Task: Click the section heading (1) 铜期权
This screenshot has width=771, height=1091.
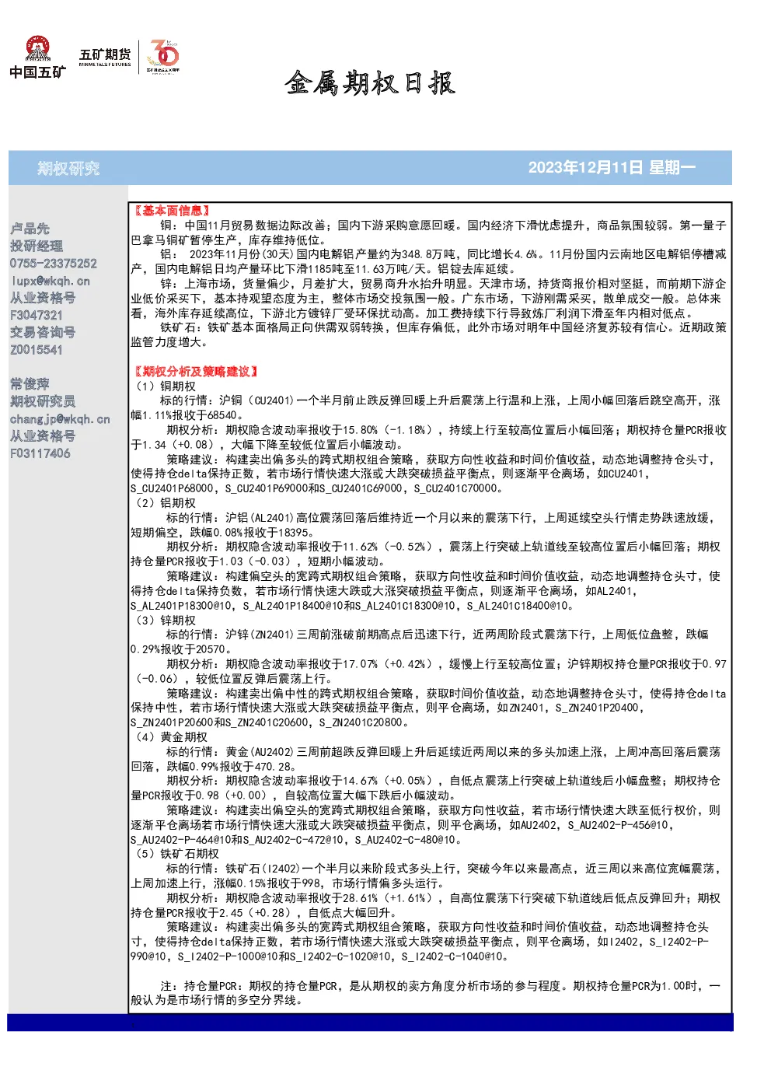Action: (165, 386)
